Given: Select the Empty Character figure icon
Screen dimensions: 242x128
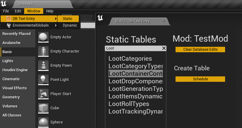Looking at the screenshot, I should [44, 51].
